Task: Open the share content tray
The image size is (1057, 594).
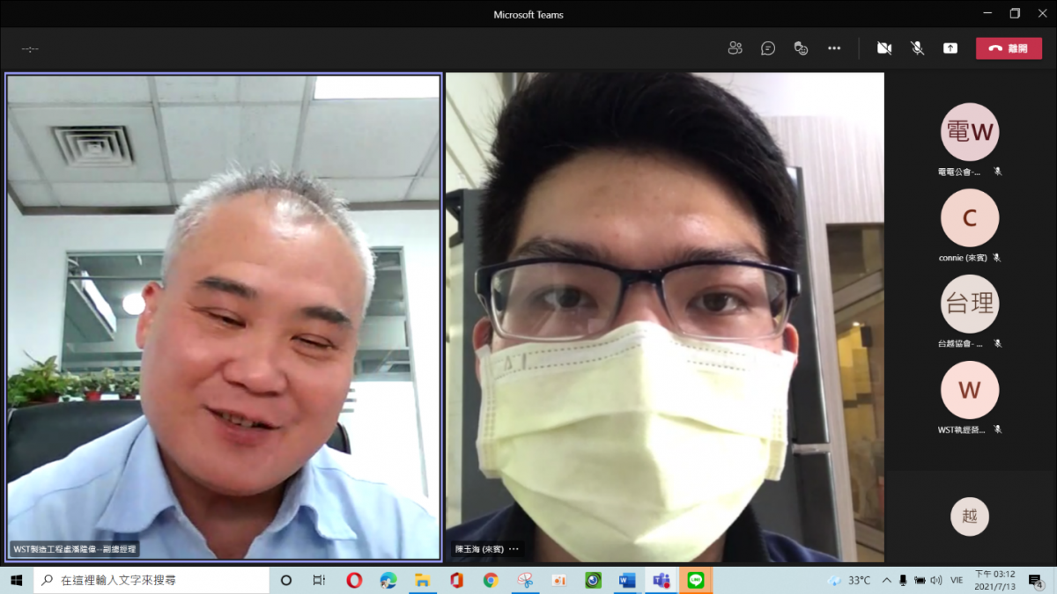Action: coord(950,48)
